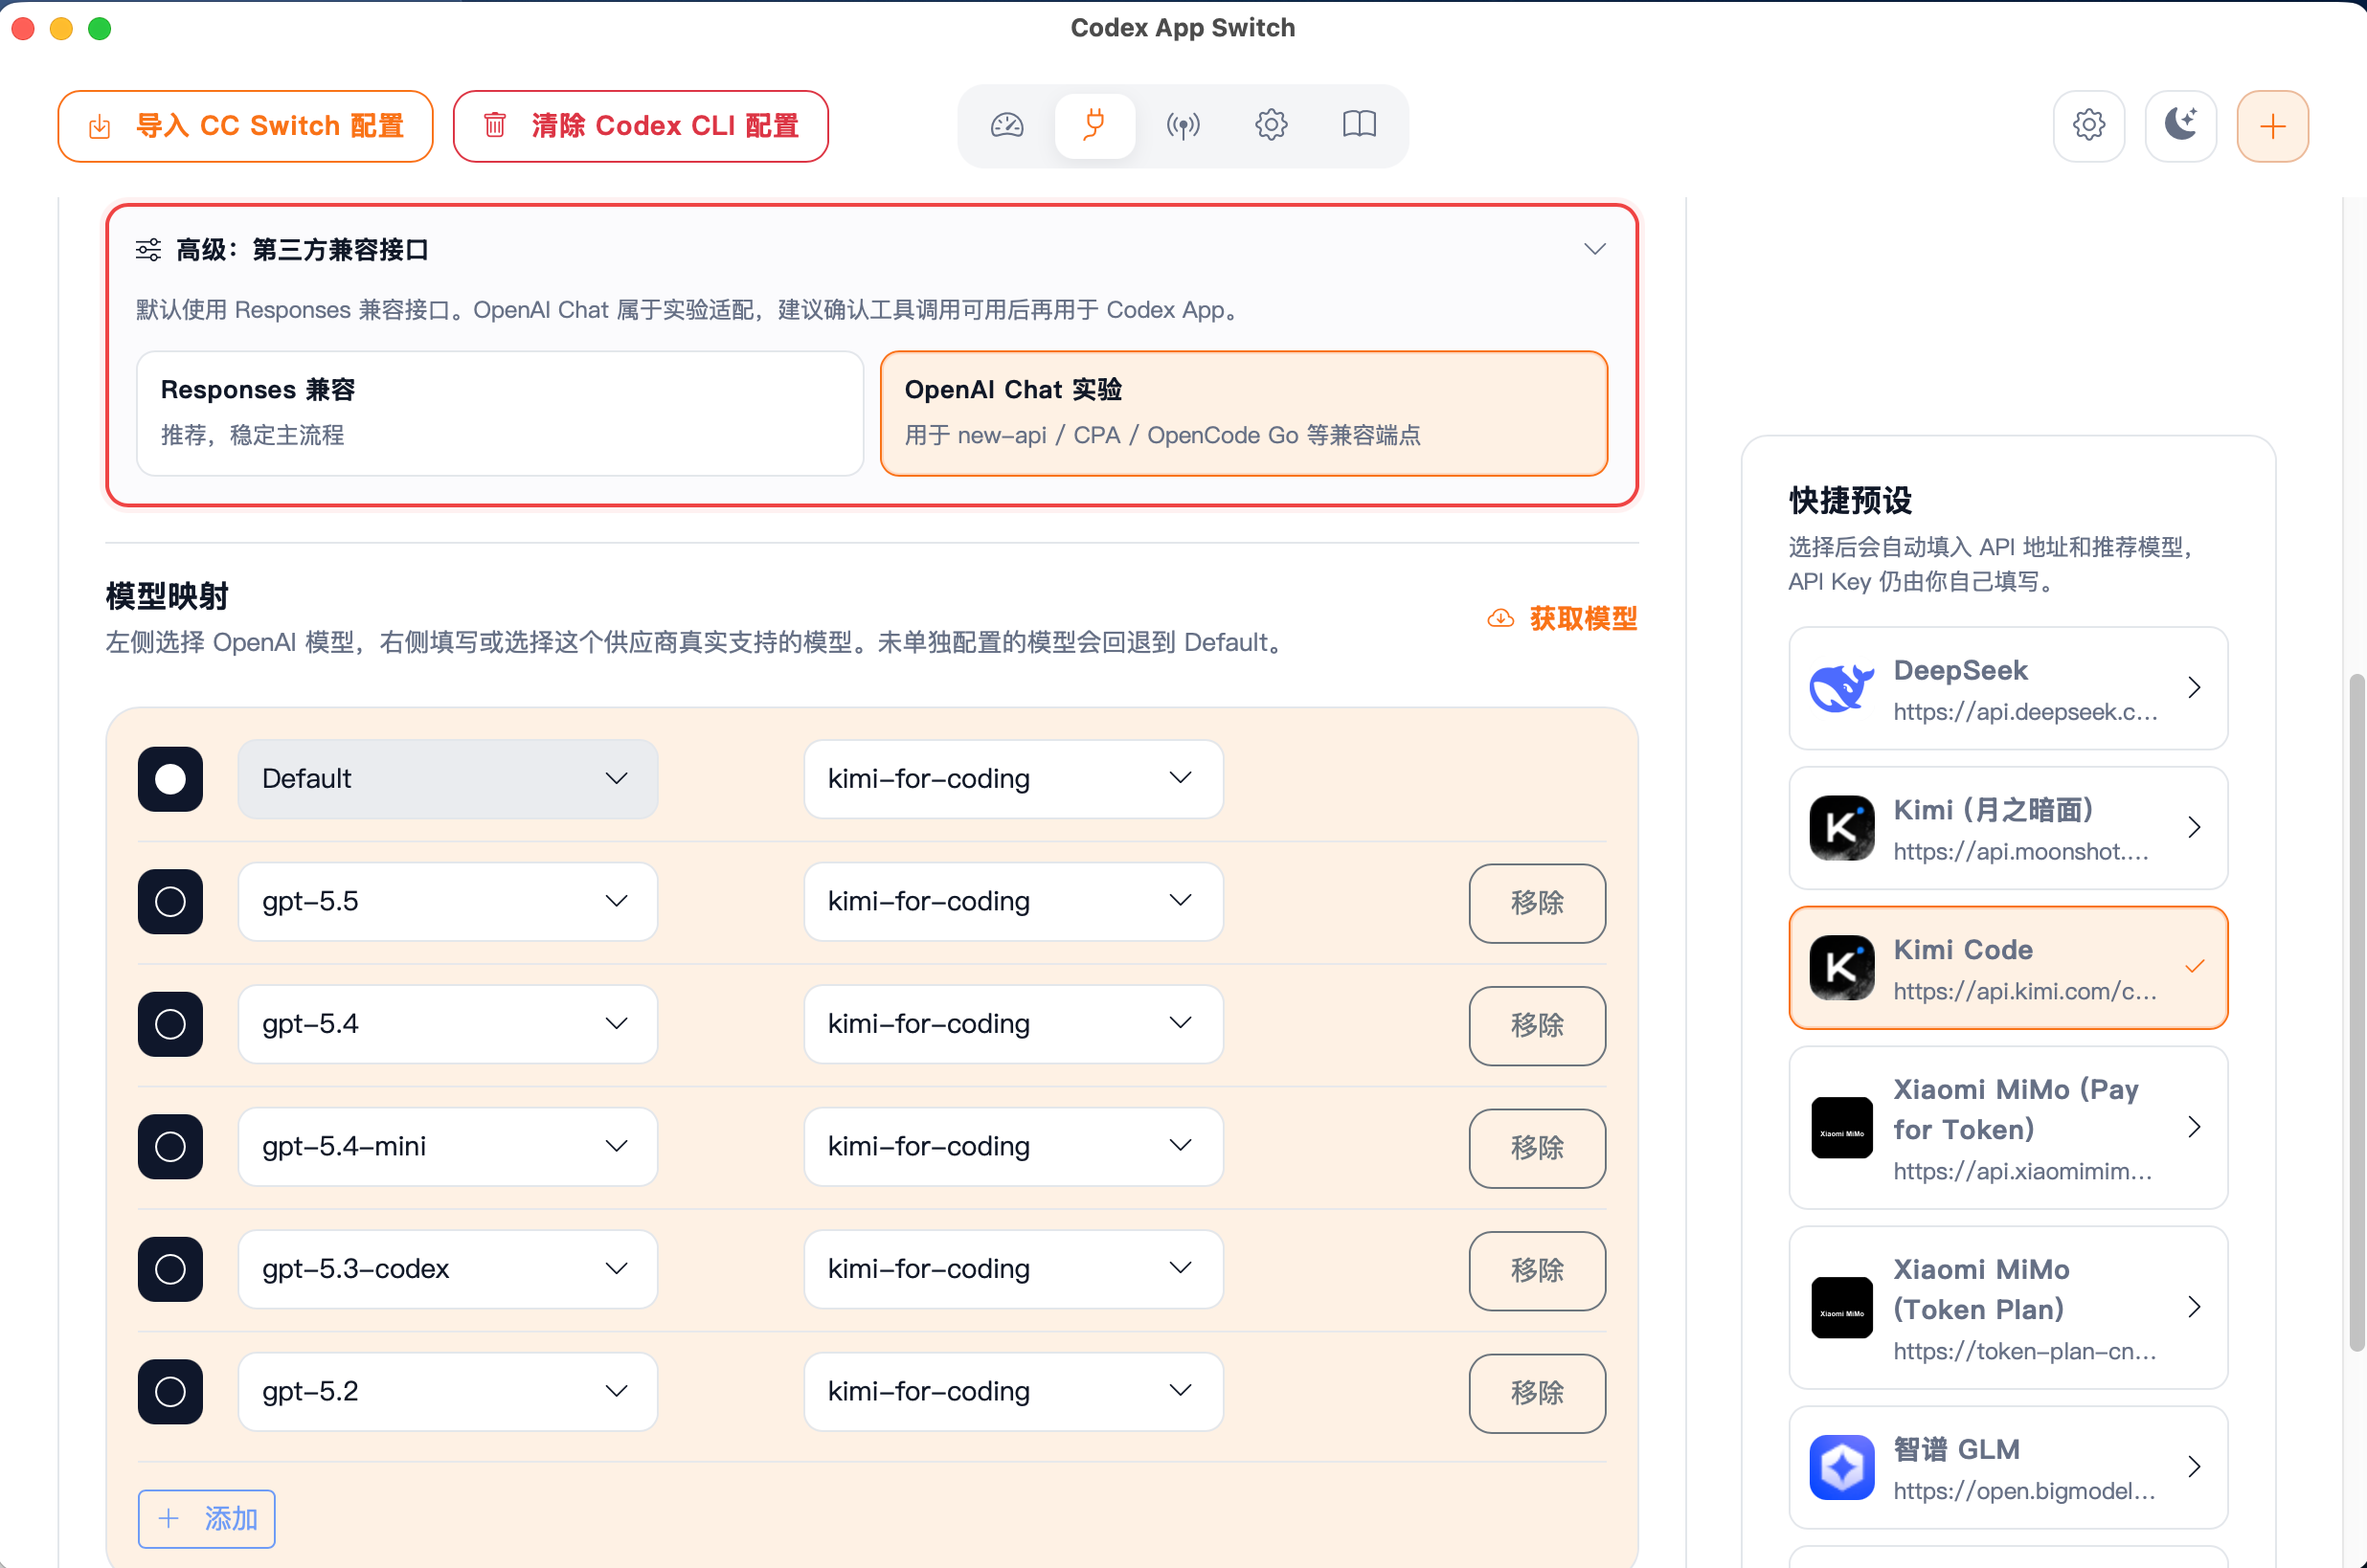Open kimi-for-coding dropdown in gpt-5.5 row
Image resolution: width=2367 pixels, height=1568 pixels.
pyautogui.click(x=1014, y=902)
